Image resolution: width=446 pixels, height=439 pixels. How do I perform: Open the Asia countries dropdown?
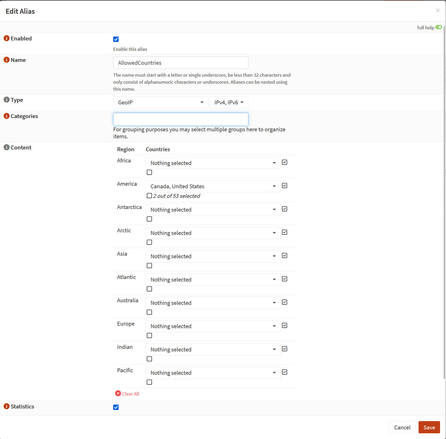click(x=213, y=256)
